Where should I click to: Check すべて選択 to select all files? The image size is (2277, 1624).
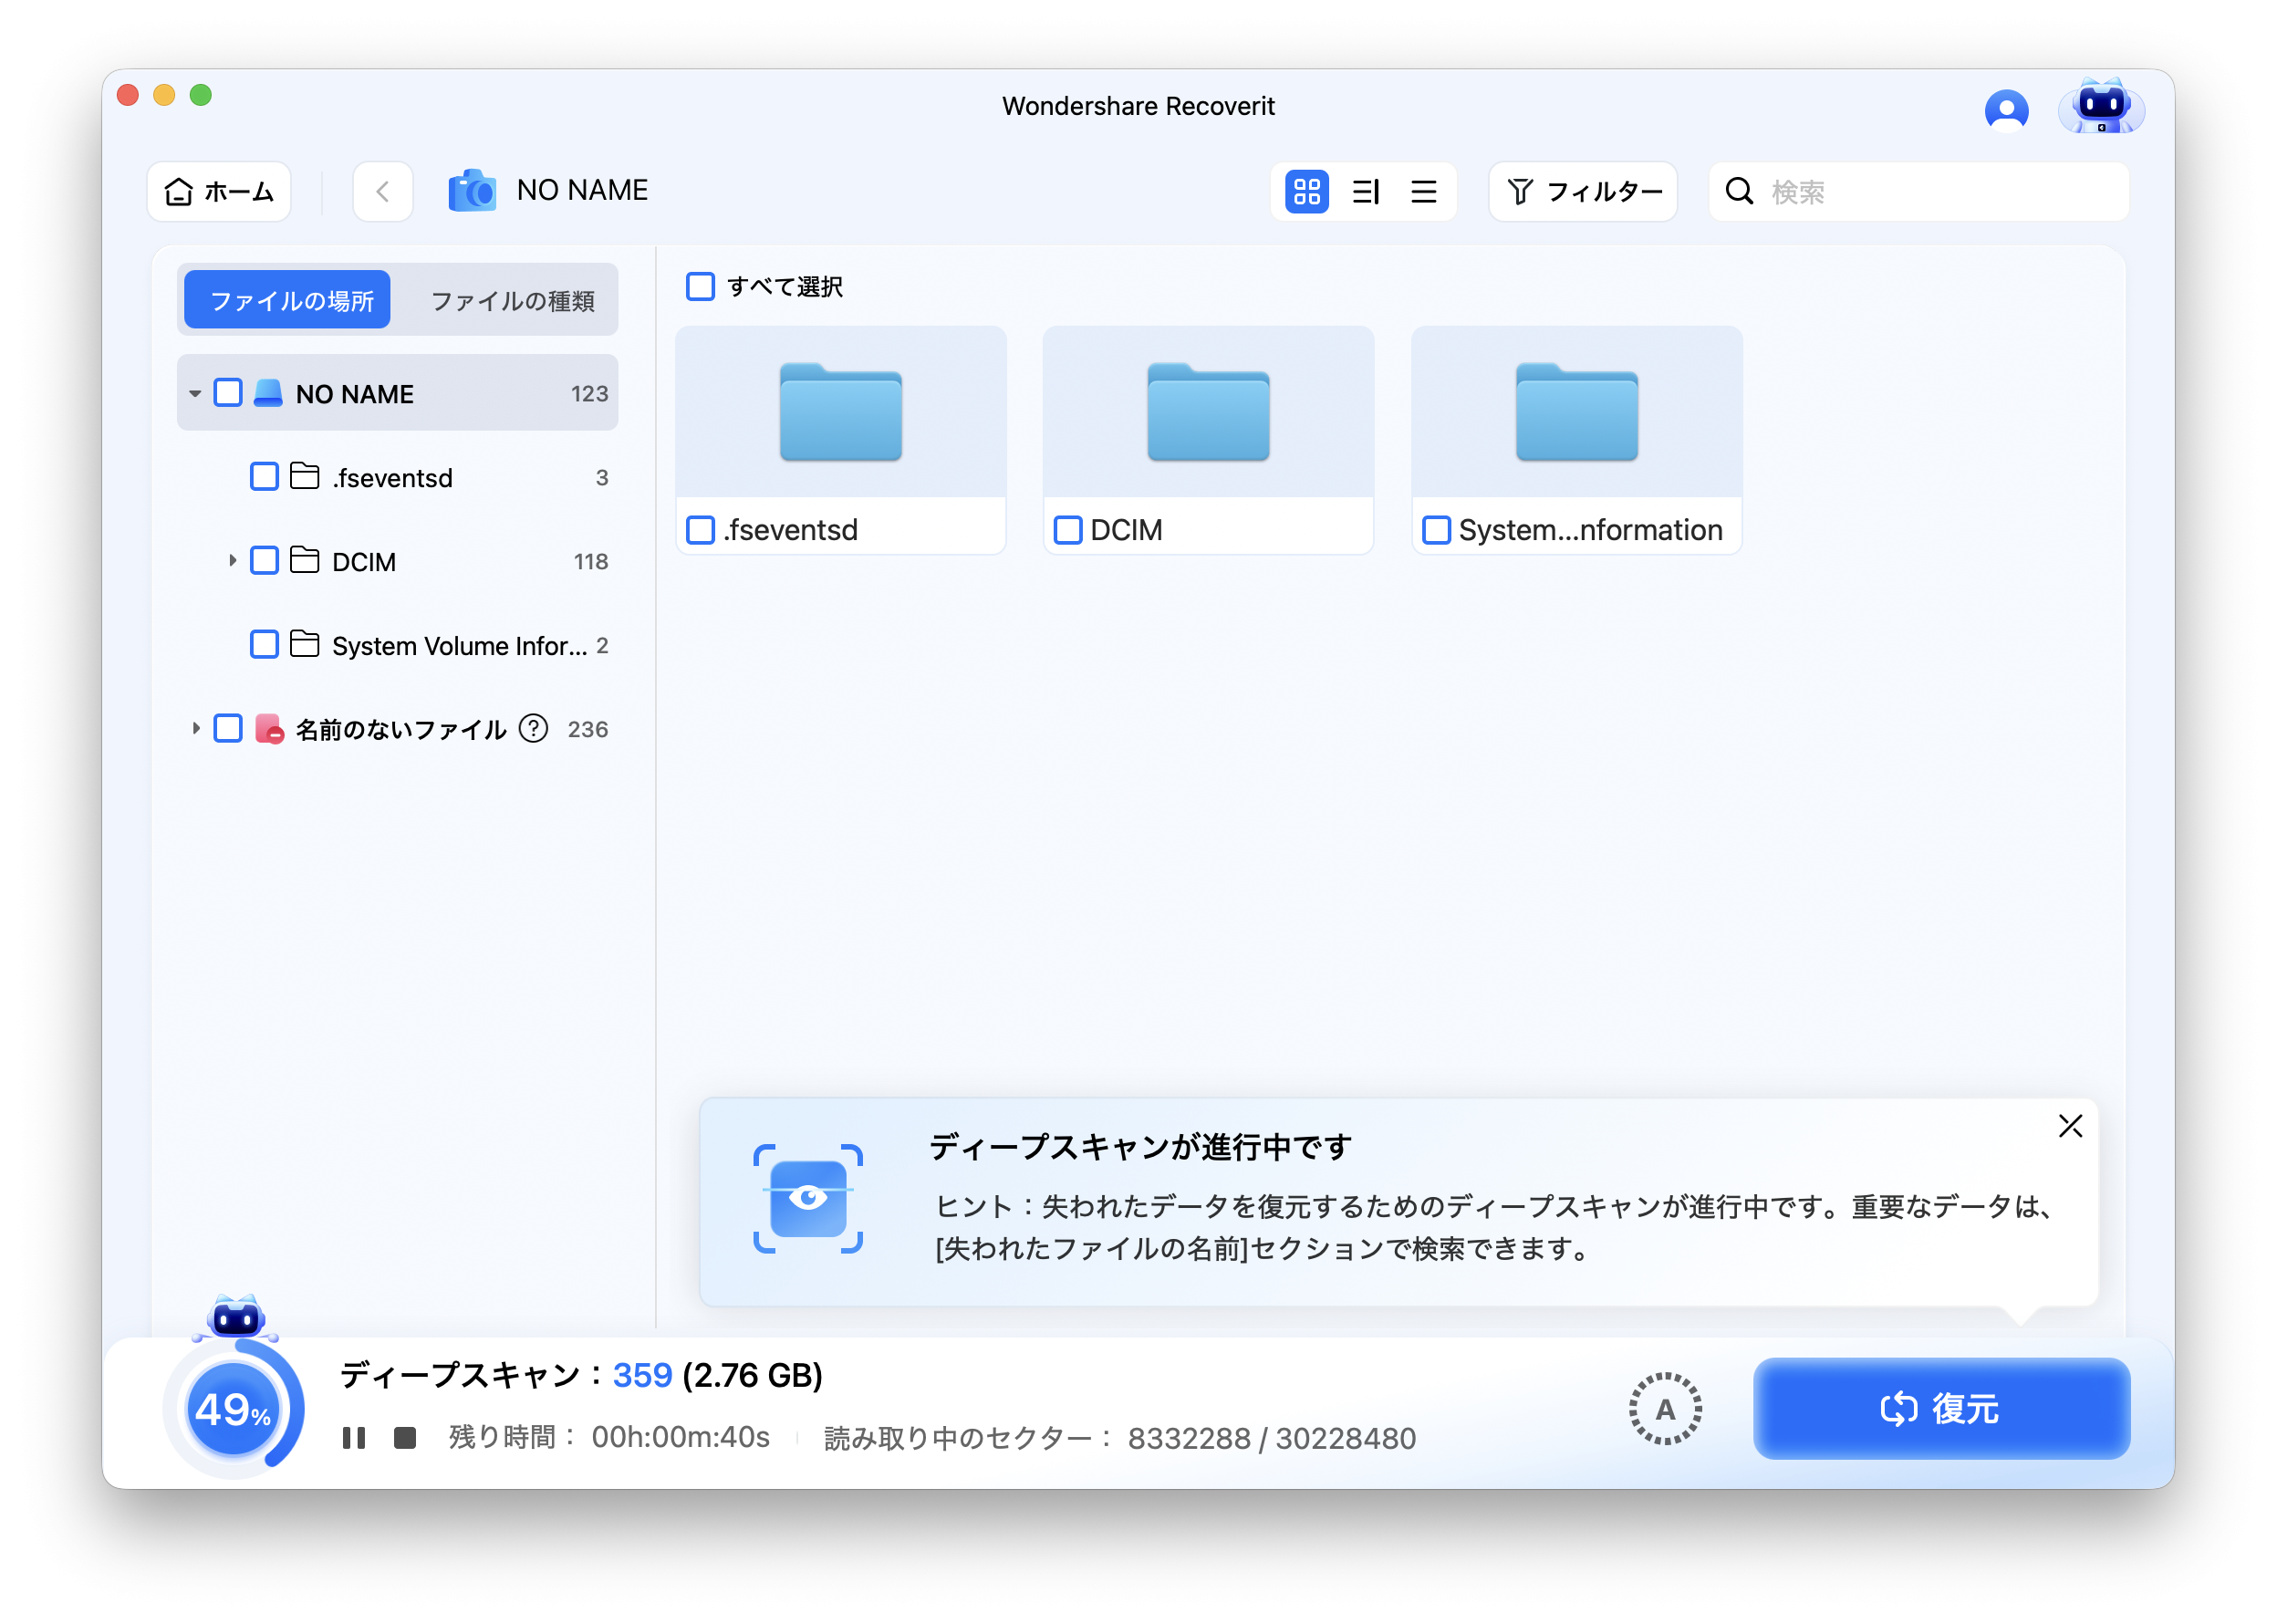click(700, 287)
